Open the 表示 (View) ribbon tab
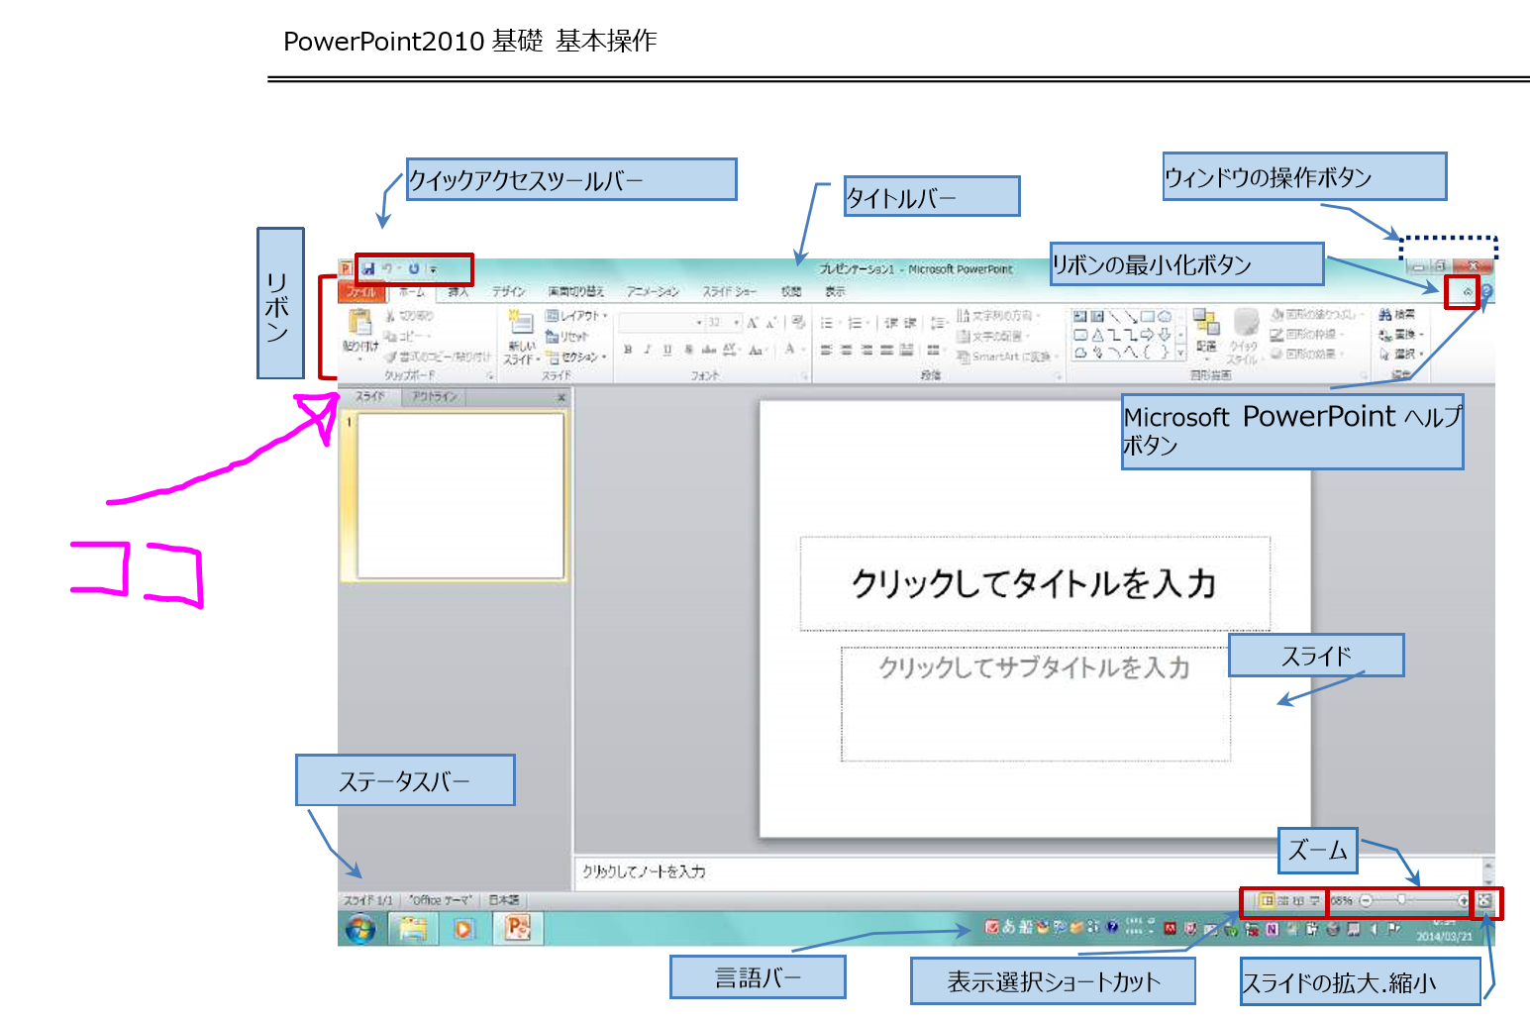This screenshot has width=1530, height=1021. click(836, 291)
